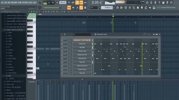
Task: Click the undo history circular arrow icon
Action: click(147, 2)
